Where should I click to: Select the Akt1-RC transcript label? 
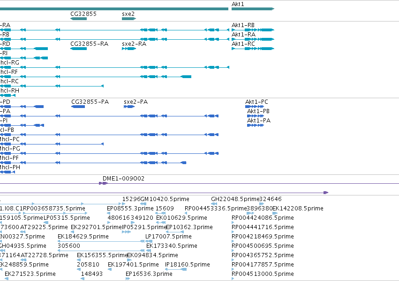coord(243,44)
